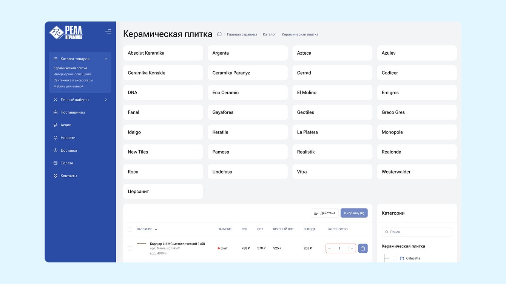Click the Реал Керамика logo
The height and width of the screenshot is (284, 506).
pyautogui.click(x=66, y=32)
